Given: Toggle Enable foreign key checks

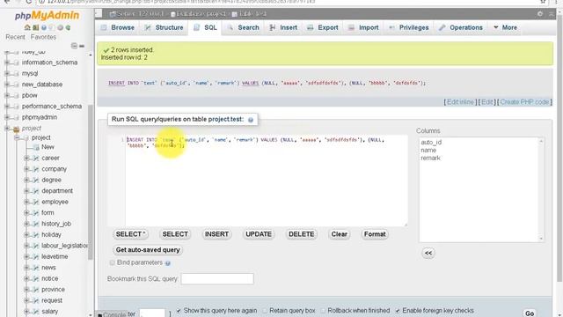Looking at the screenshot, I should pos(398,311).
